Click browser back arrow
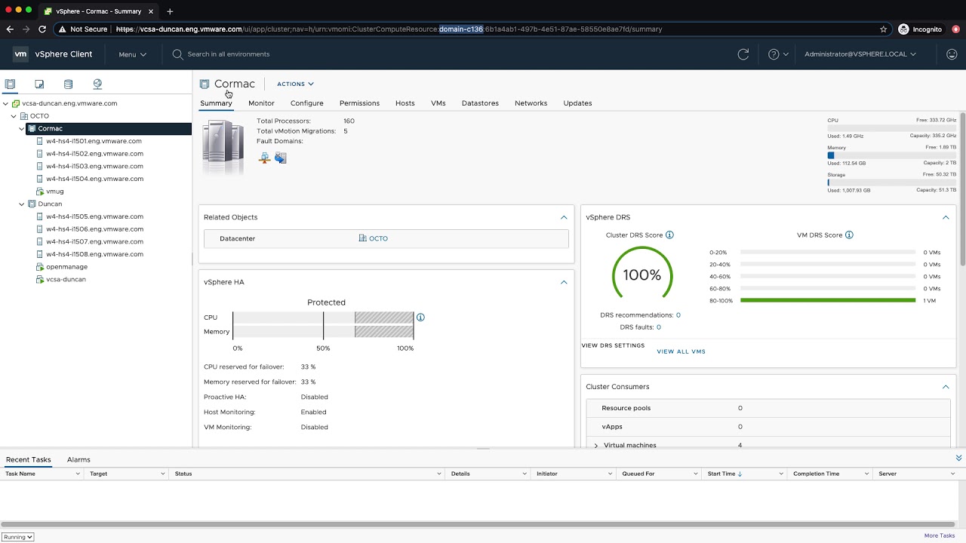Screen dimensions: 966x543 click(10, 29)
